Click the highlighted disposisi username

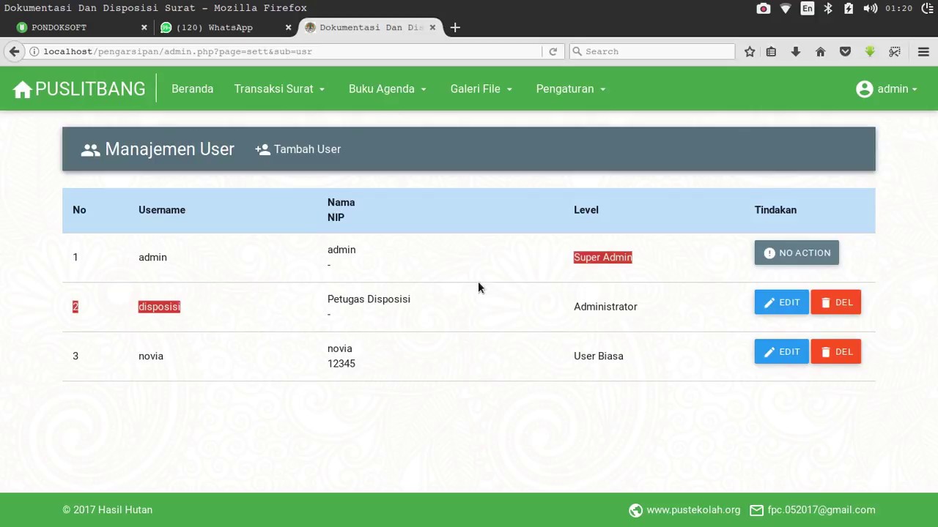tap(159, 307)
